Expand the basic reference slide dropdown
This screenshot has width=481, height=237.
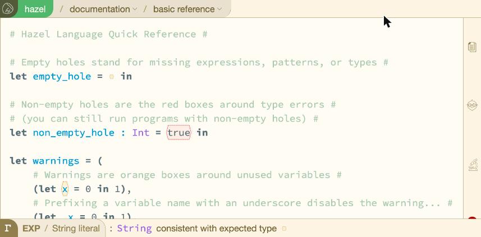[x=187, y=9]
